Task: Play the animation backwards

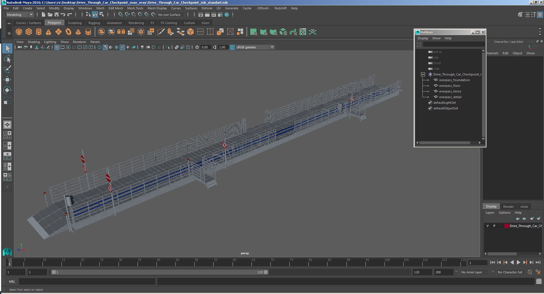Action: [512, 263]
